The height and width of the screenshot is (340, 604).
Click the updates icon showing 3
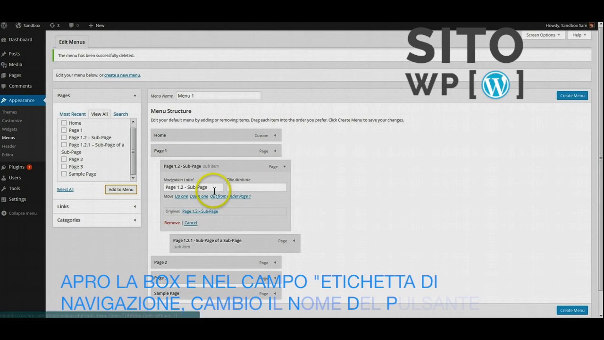point(52,25)
